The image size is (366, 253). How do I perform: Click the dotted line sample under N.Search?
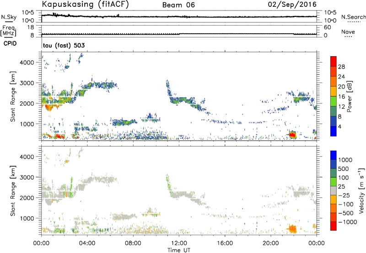click(x=354, y=21)
